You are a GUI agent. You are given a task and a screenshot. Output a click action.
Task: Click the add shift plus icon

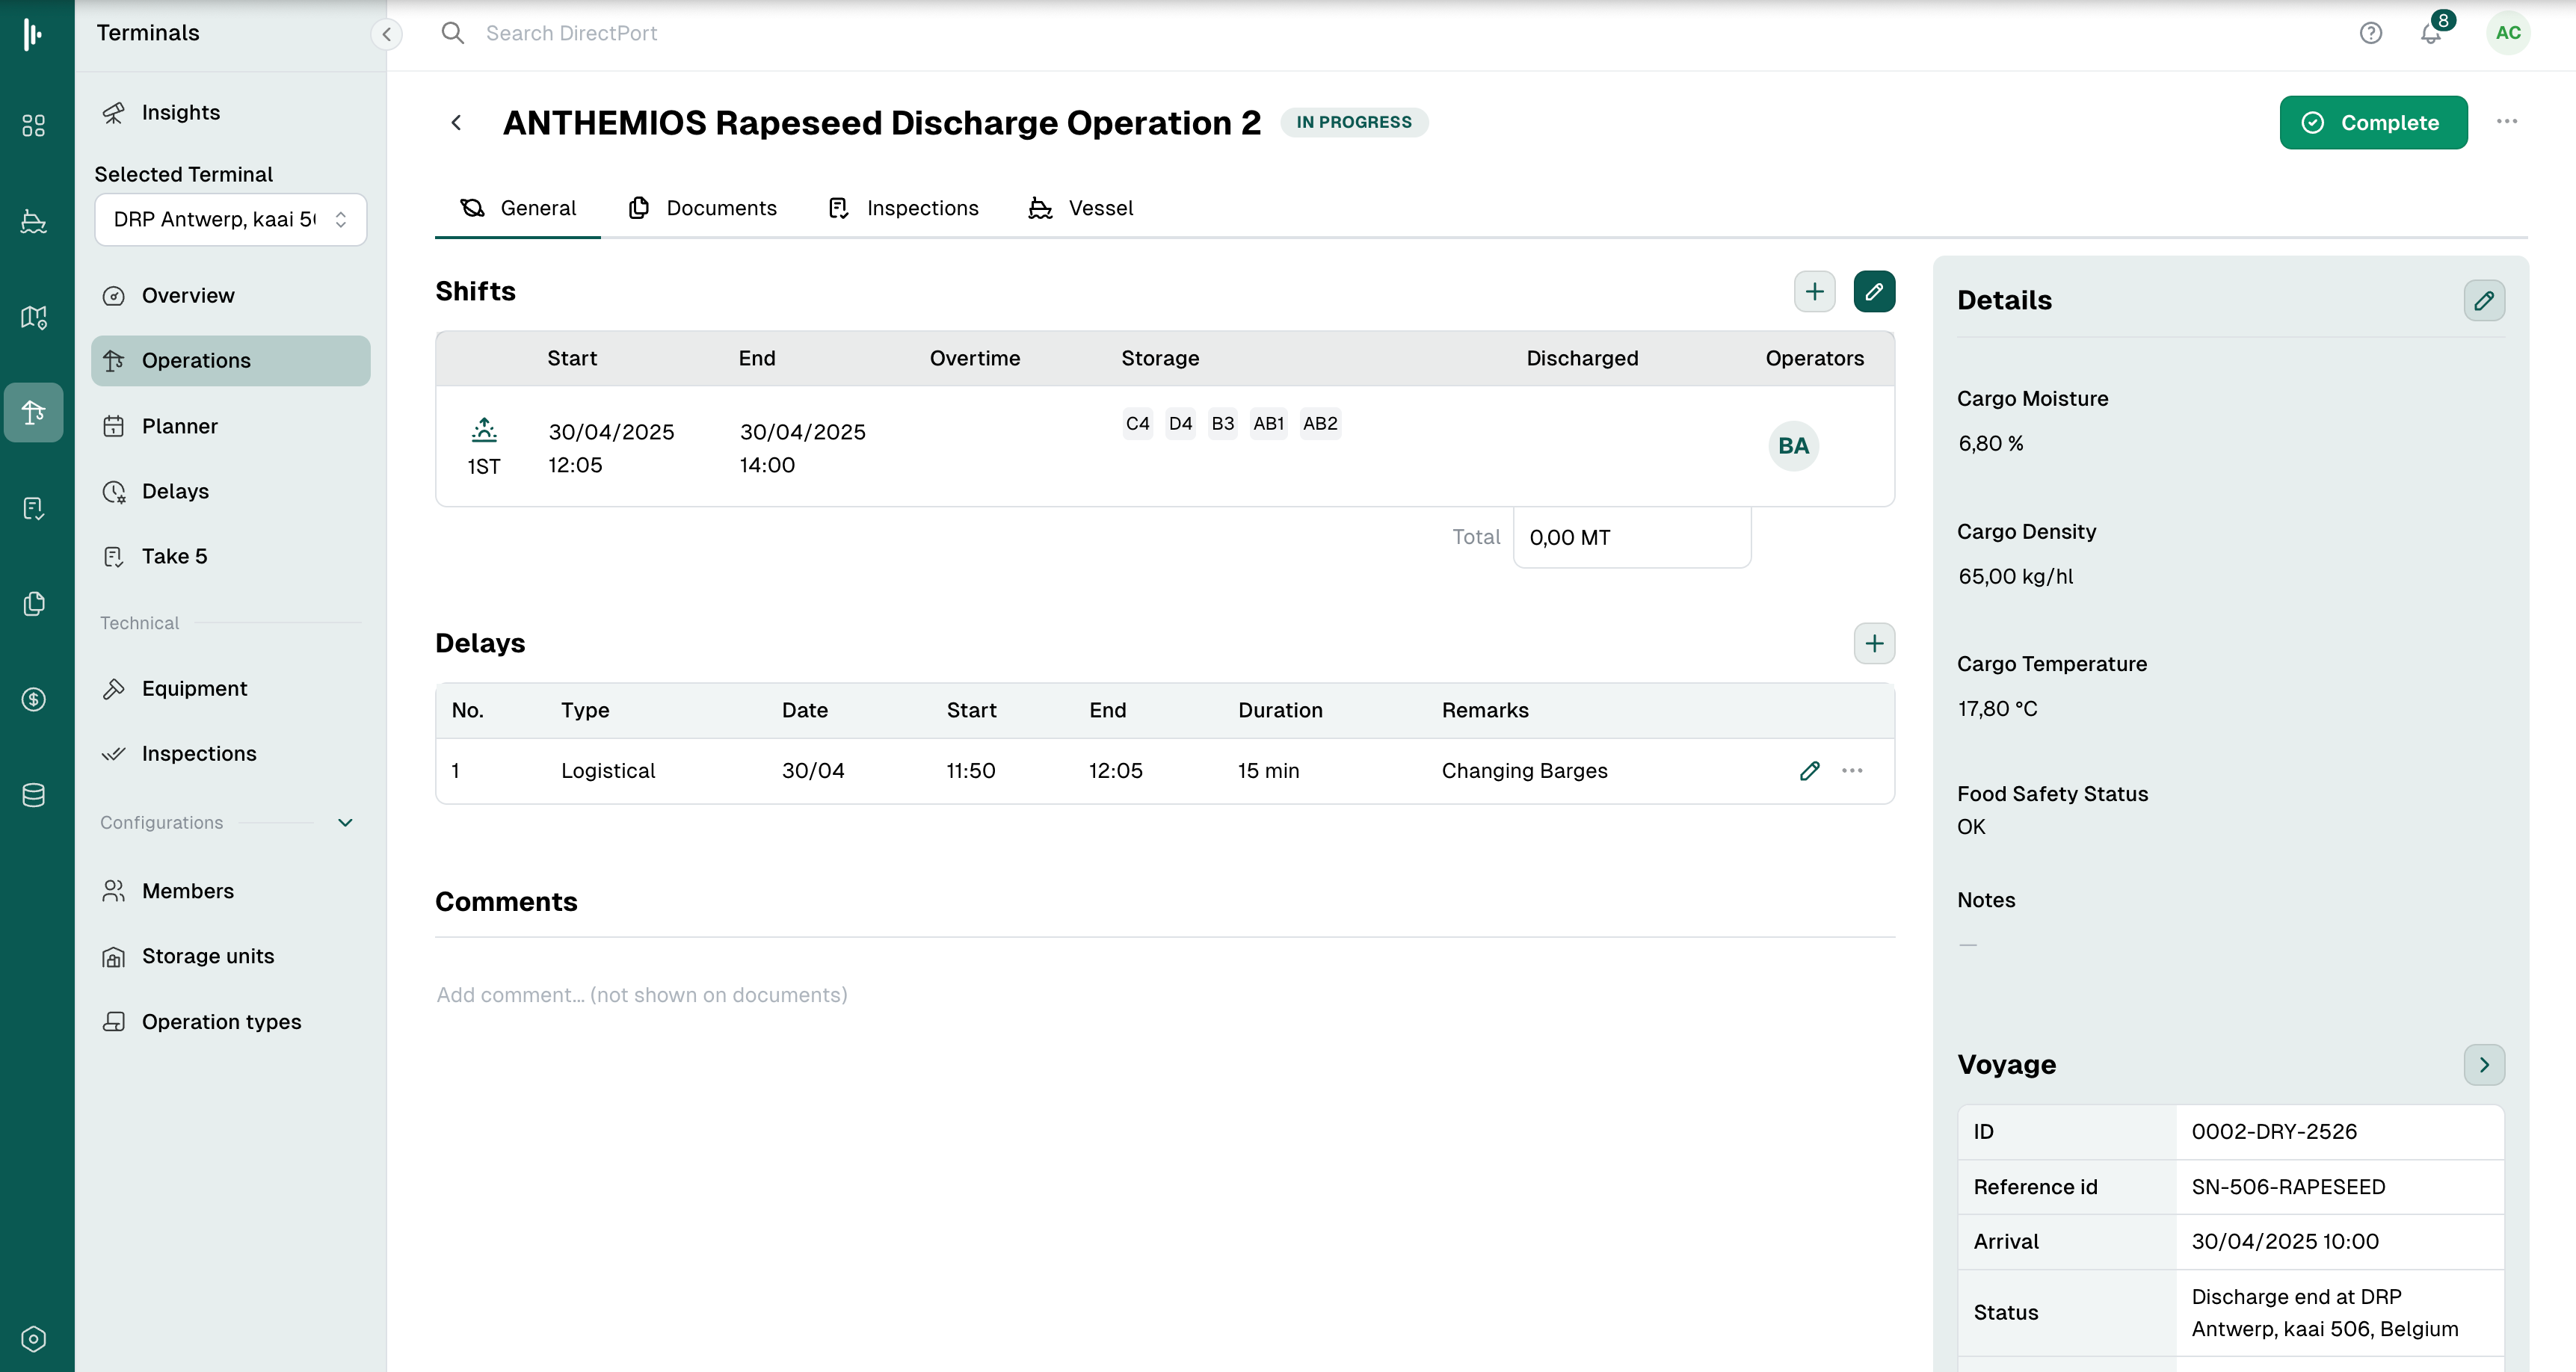point(1814,291)
